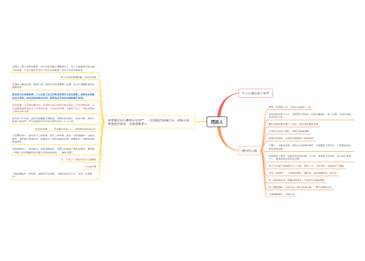Select first subtopic of the orange branch
The height and width of the screenshot is (261, 365).
pos(290,107)
